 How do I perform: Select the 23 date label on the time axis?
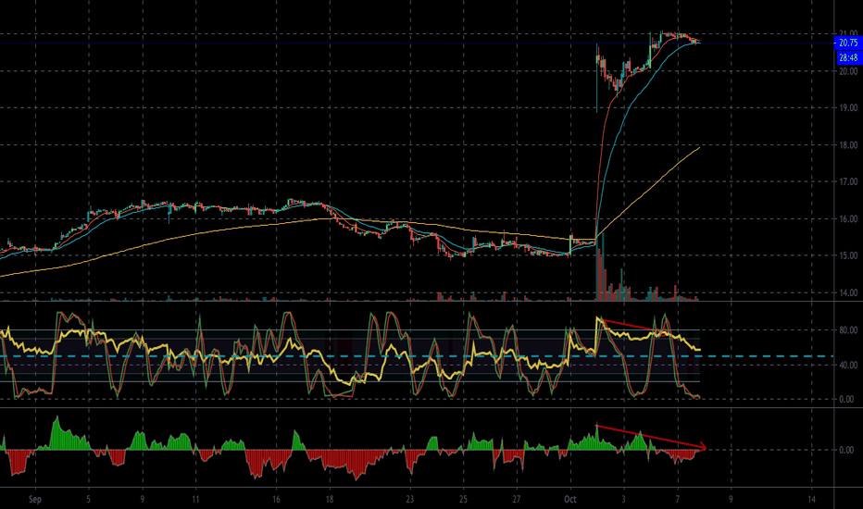pos(409,500)
